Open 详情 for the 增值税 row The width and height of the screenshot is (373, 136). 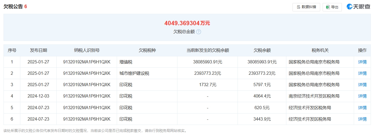[x=362, y=62]
